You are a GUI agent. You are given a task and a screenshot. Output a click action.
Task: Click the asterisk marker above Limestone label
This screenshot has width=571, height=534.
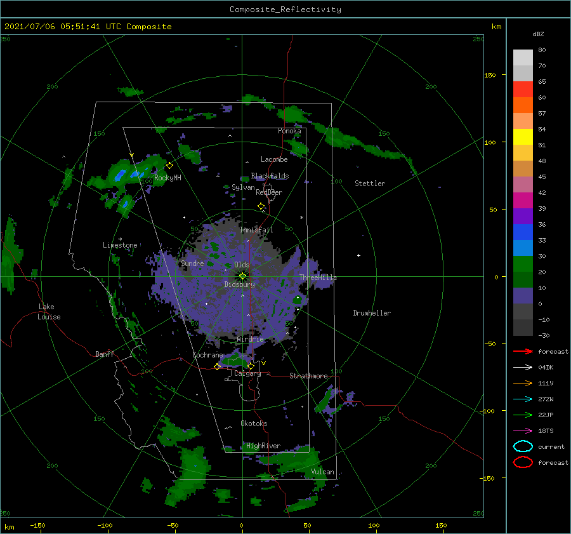point(120,239)
